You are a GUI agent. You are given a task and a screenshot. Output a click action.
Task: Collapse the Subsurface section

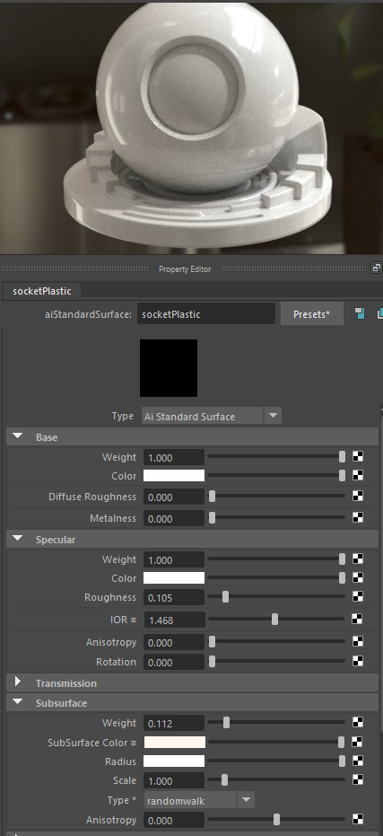click(18, 702)
